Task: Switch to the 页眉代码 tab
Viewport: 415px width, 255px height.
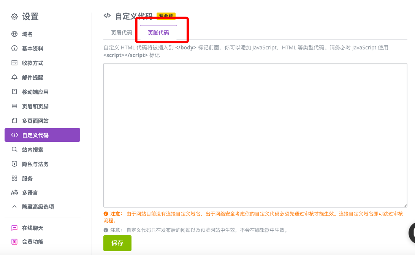Action: coord(122,33)
